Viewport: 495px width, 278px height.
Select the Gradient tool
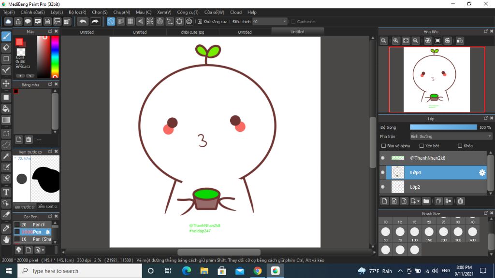coord(6,120)
